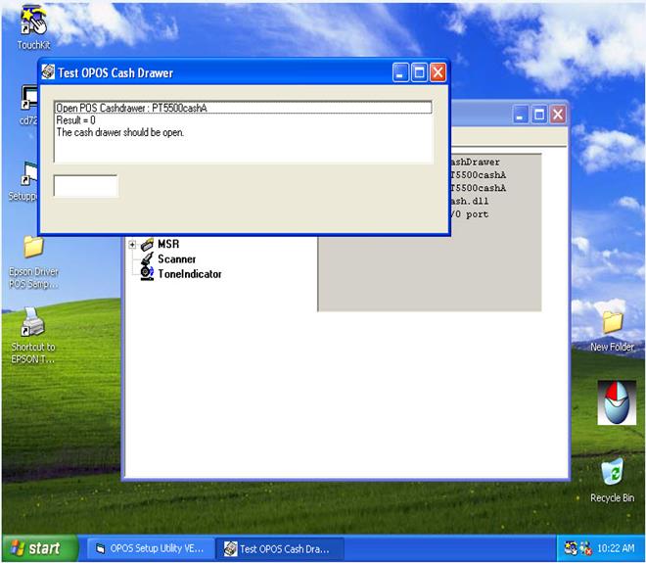This screenshot has width=646, height=563.
Task: Click the first system tray icon
Action: click(x=571, y=548)
